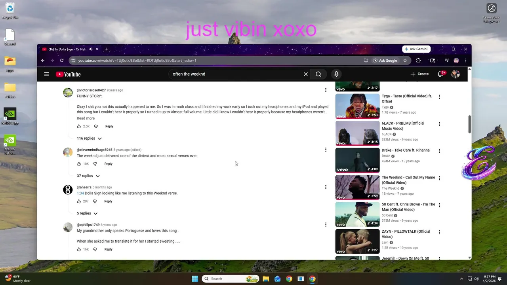Open the weather widget on taskbar
507x285 pixels.
coord(18,279)
